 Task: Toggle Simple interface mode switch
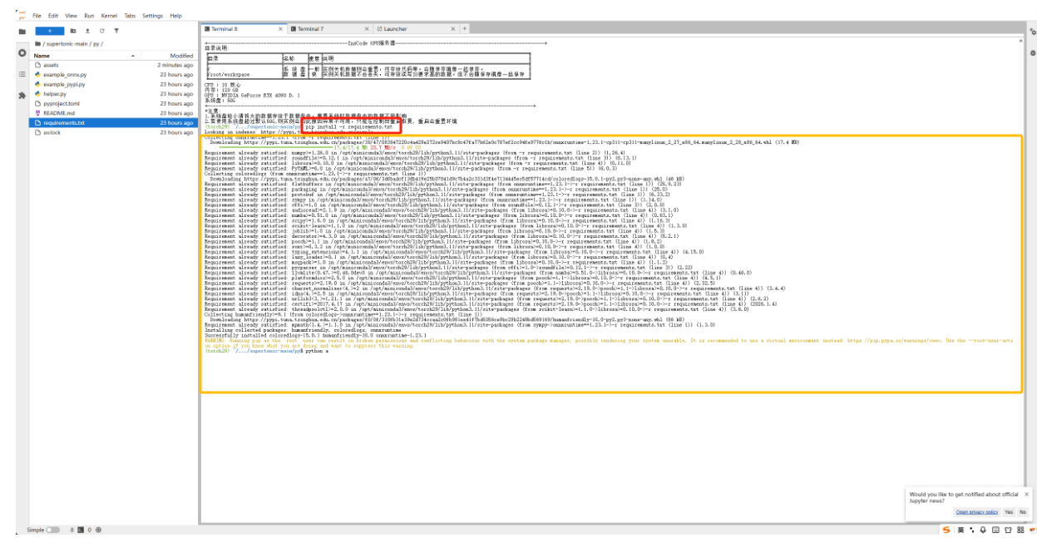coord(52,530)
